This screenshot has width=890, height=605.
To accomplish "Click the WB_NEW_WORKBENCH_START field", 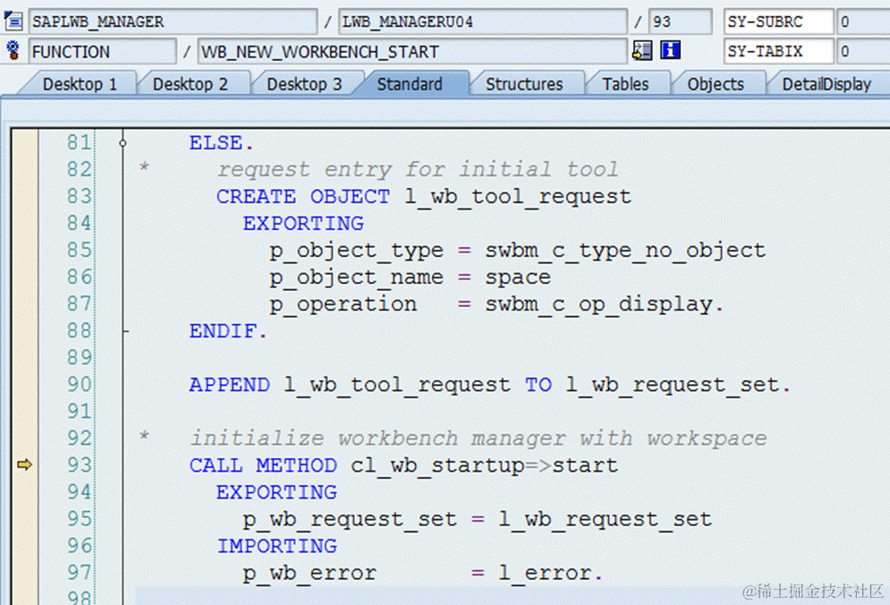I will 412,52.
